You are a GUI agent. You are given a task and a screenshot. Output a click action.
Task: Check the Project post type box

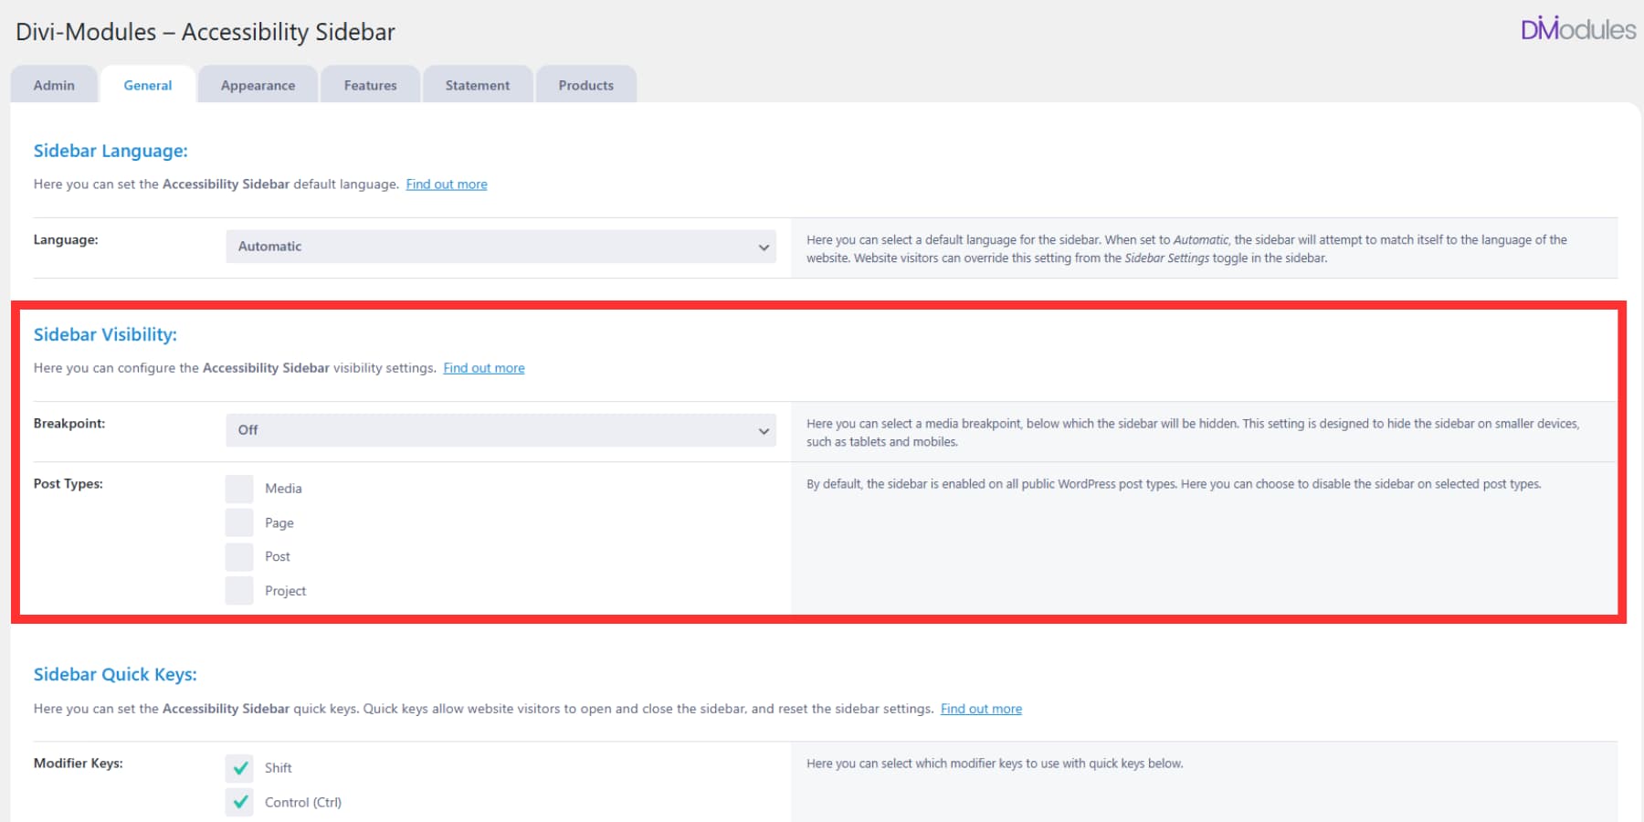(x=238, y=590)
